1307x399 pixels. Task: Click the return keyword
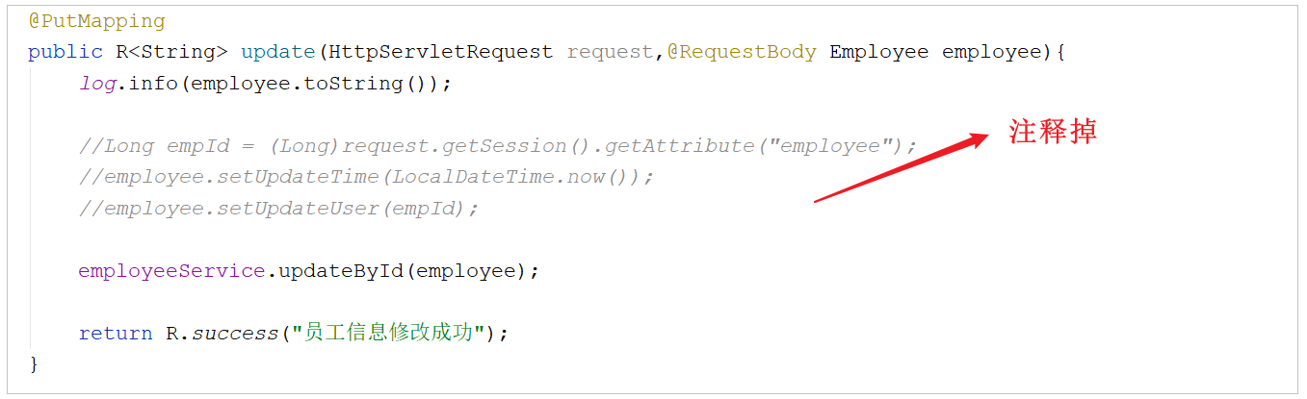116,334
